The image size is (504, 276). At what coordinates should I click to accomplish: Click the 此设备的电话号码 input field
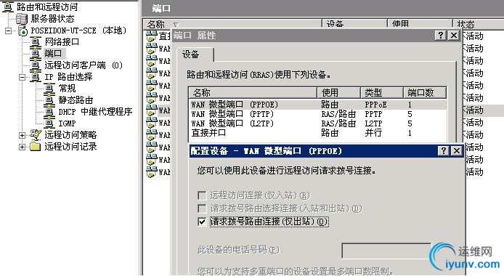coord(386,251)
